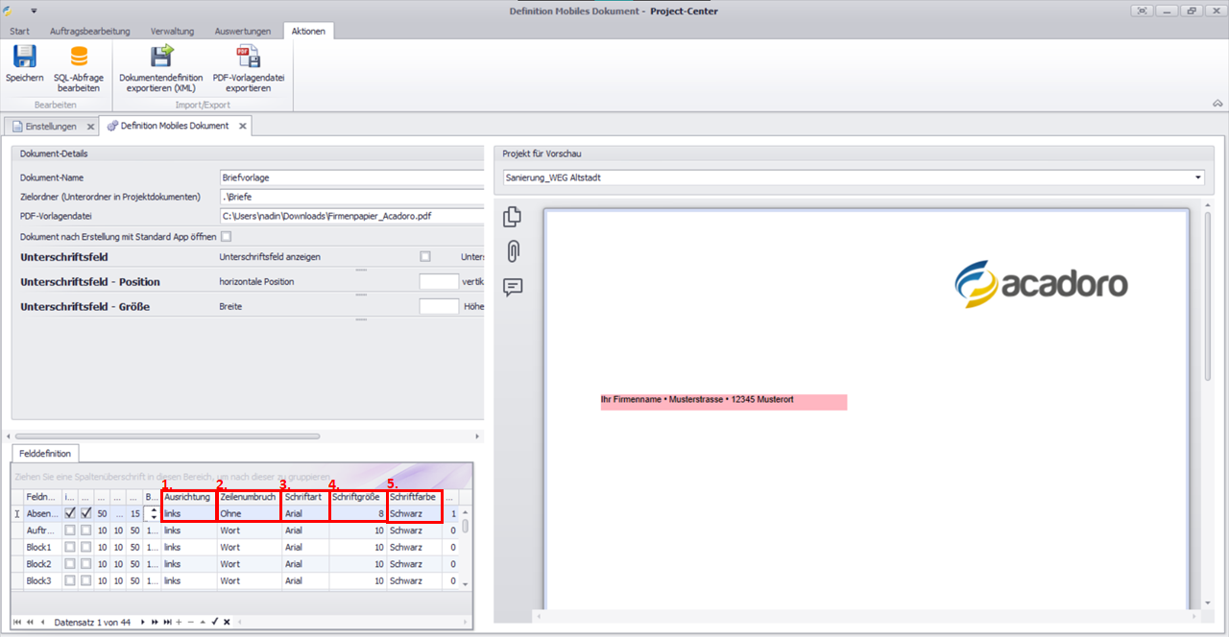Enable 'Dokument nach Erstellung öffnen' checkbox
The image size is (1229, 637).
pos(227,236)
